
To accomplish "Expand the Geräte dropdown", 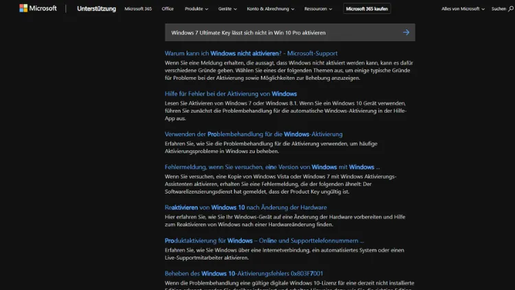I will [227, 9].
